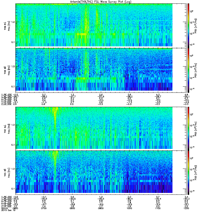
Task: Click the 1100 time label on the bottom axis
Action: (x=158, y=208)
